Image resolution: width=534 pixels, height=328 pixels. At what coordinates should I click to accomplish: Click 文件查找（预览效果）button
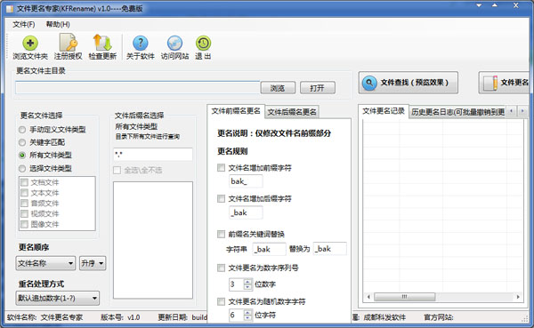click(x=408, y=83)
